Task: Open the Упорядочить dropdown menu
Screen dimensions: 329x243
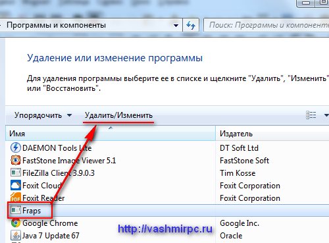Action: [x=43, y=115]
